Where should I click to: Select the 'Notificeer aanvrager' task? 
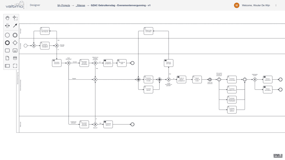[168, 63]
